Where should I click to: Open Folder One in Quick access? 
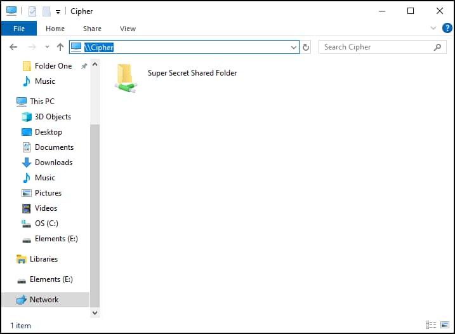point(53,66)
